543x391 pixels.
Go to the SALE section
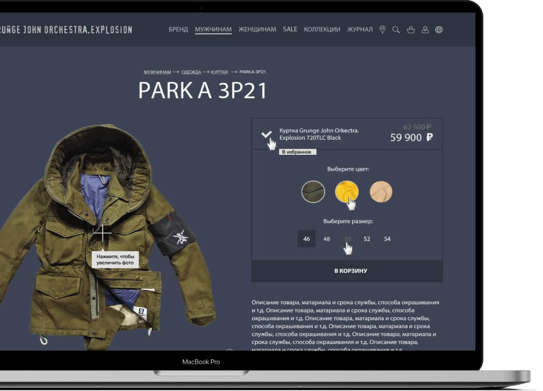coord(290,29)
